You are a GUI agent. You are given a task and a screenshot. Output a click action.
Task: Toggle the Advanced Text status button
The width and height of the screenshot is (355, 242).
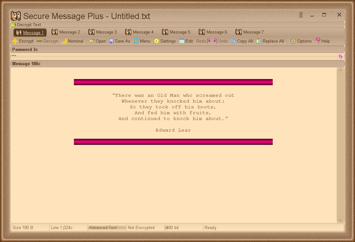[107, 227]
